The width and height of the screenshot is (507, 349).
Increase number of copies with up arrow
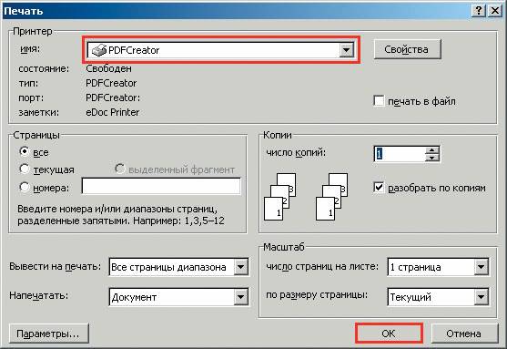click(432, 149)
